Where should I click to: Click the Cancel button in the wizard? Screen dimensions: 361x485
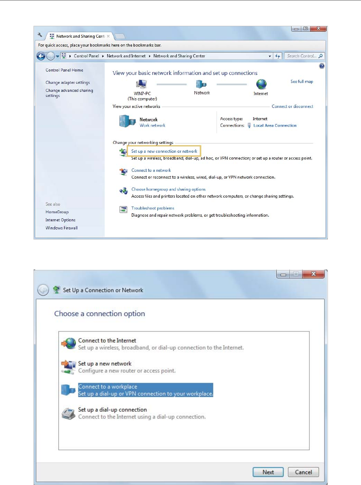(x=303, y=472)
